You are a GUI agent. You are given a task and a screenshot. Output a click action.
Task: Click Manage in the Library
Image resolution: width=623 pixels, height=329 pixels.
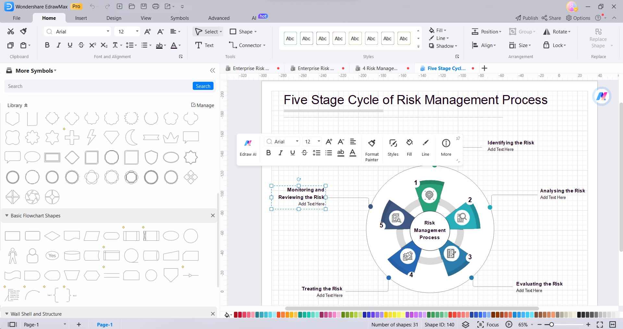[202, 105]
